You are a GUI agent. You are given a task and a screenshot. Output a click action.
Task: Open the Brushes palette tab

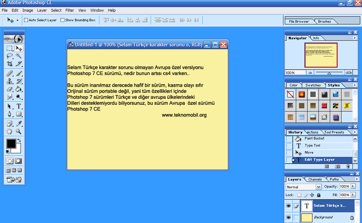[324, 22]
